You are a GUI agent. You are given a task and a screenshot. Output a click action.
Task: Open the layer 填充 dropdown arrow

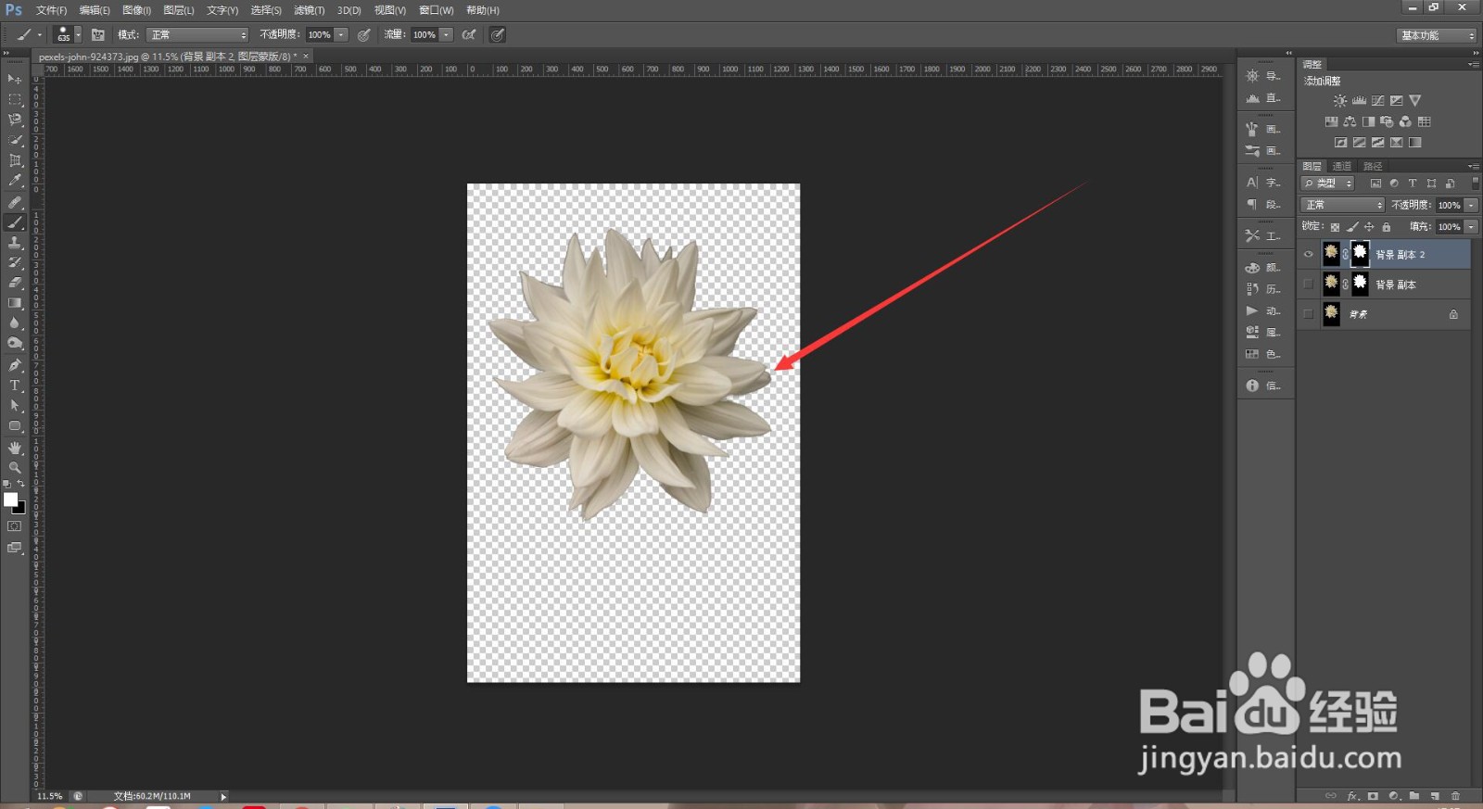coord(1471,227)
